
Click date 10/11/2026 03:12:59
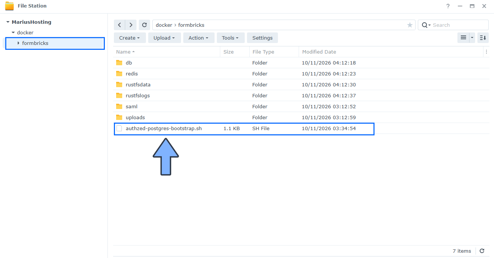pos(329,117)
